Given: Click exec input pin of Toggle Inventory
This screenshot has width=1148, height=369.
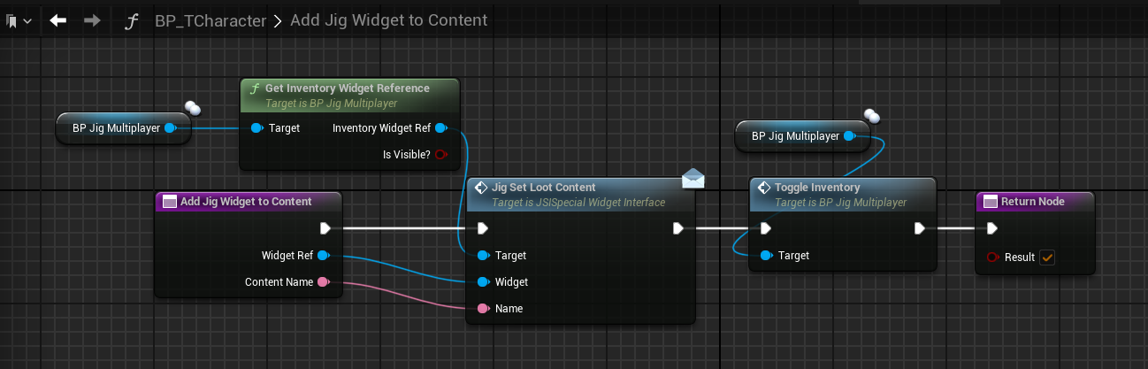Looking at the screenshot, I should pyautogui.click(x=765, y=228).
